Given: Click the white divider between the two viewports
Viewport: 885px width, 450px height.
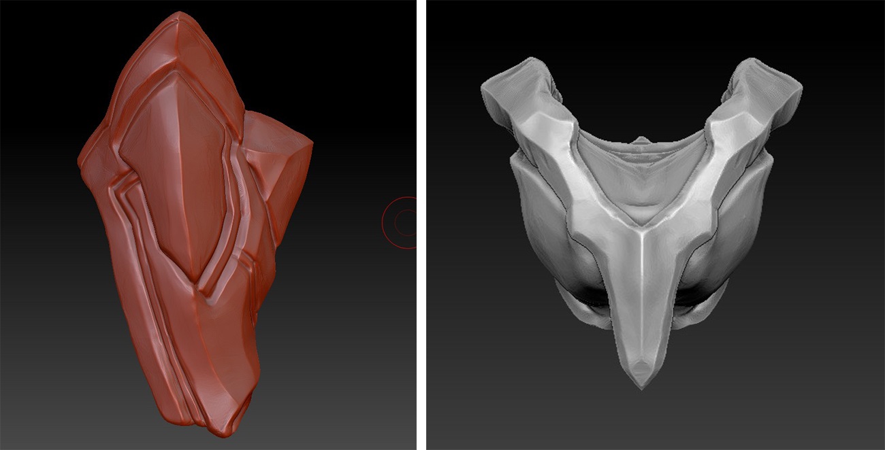Looking at the screenshot, I should pyautogui.click(x=421, y=224).
